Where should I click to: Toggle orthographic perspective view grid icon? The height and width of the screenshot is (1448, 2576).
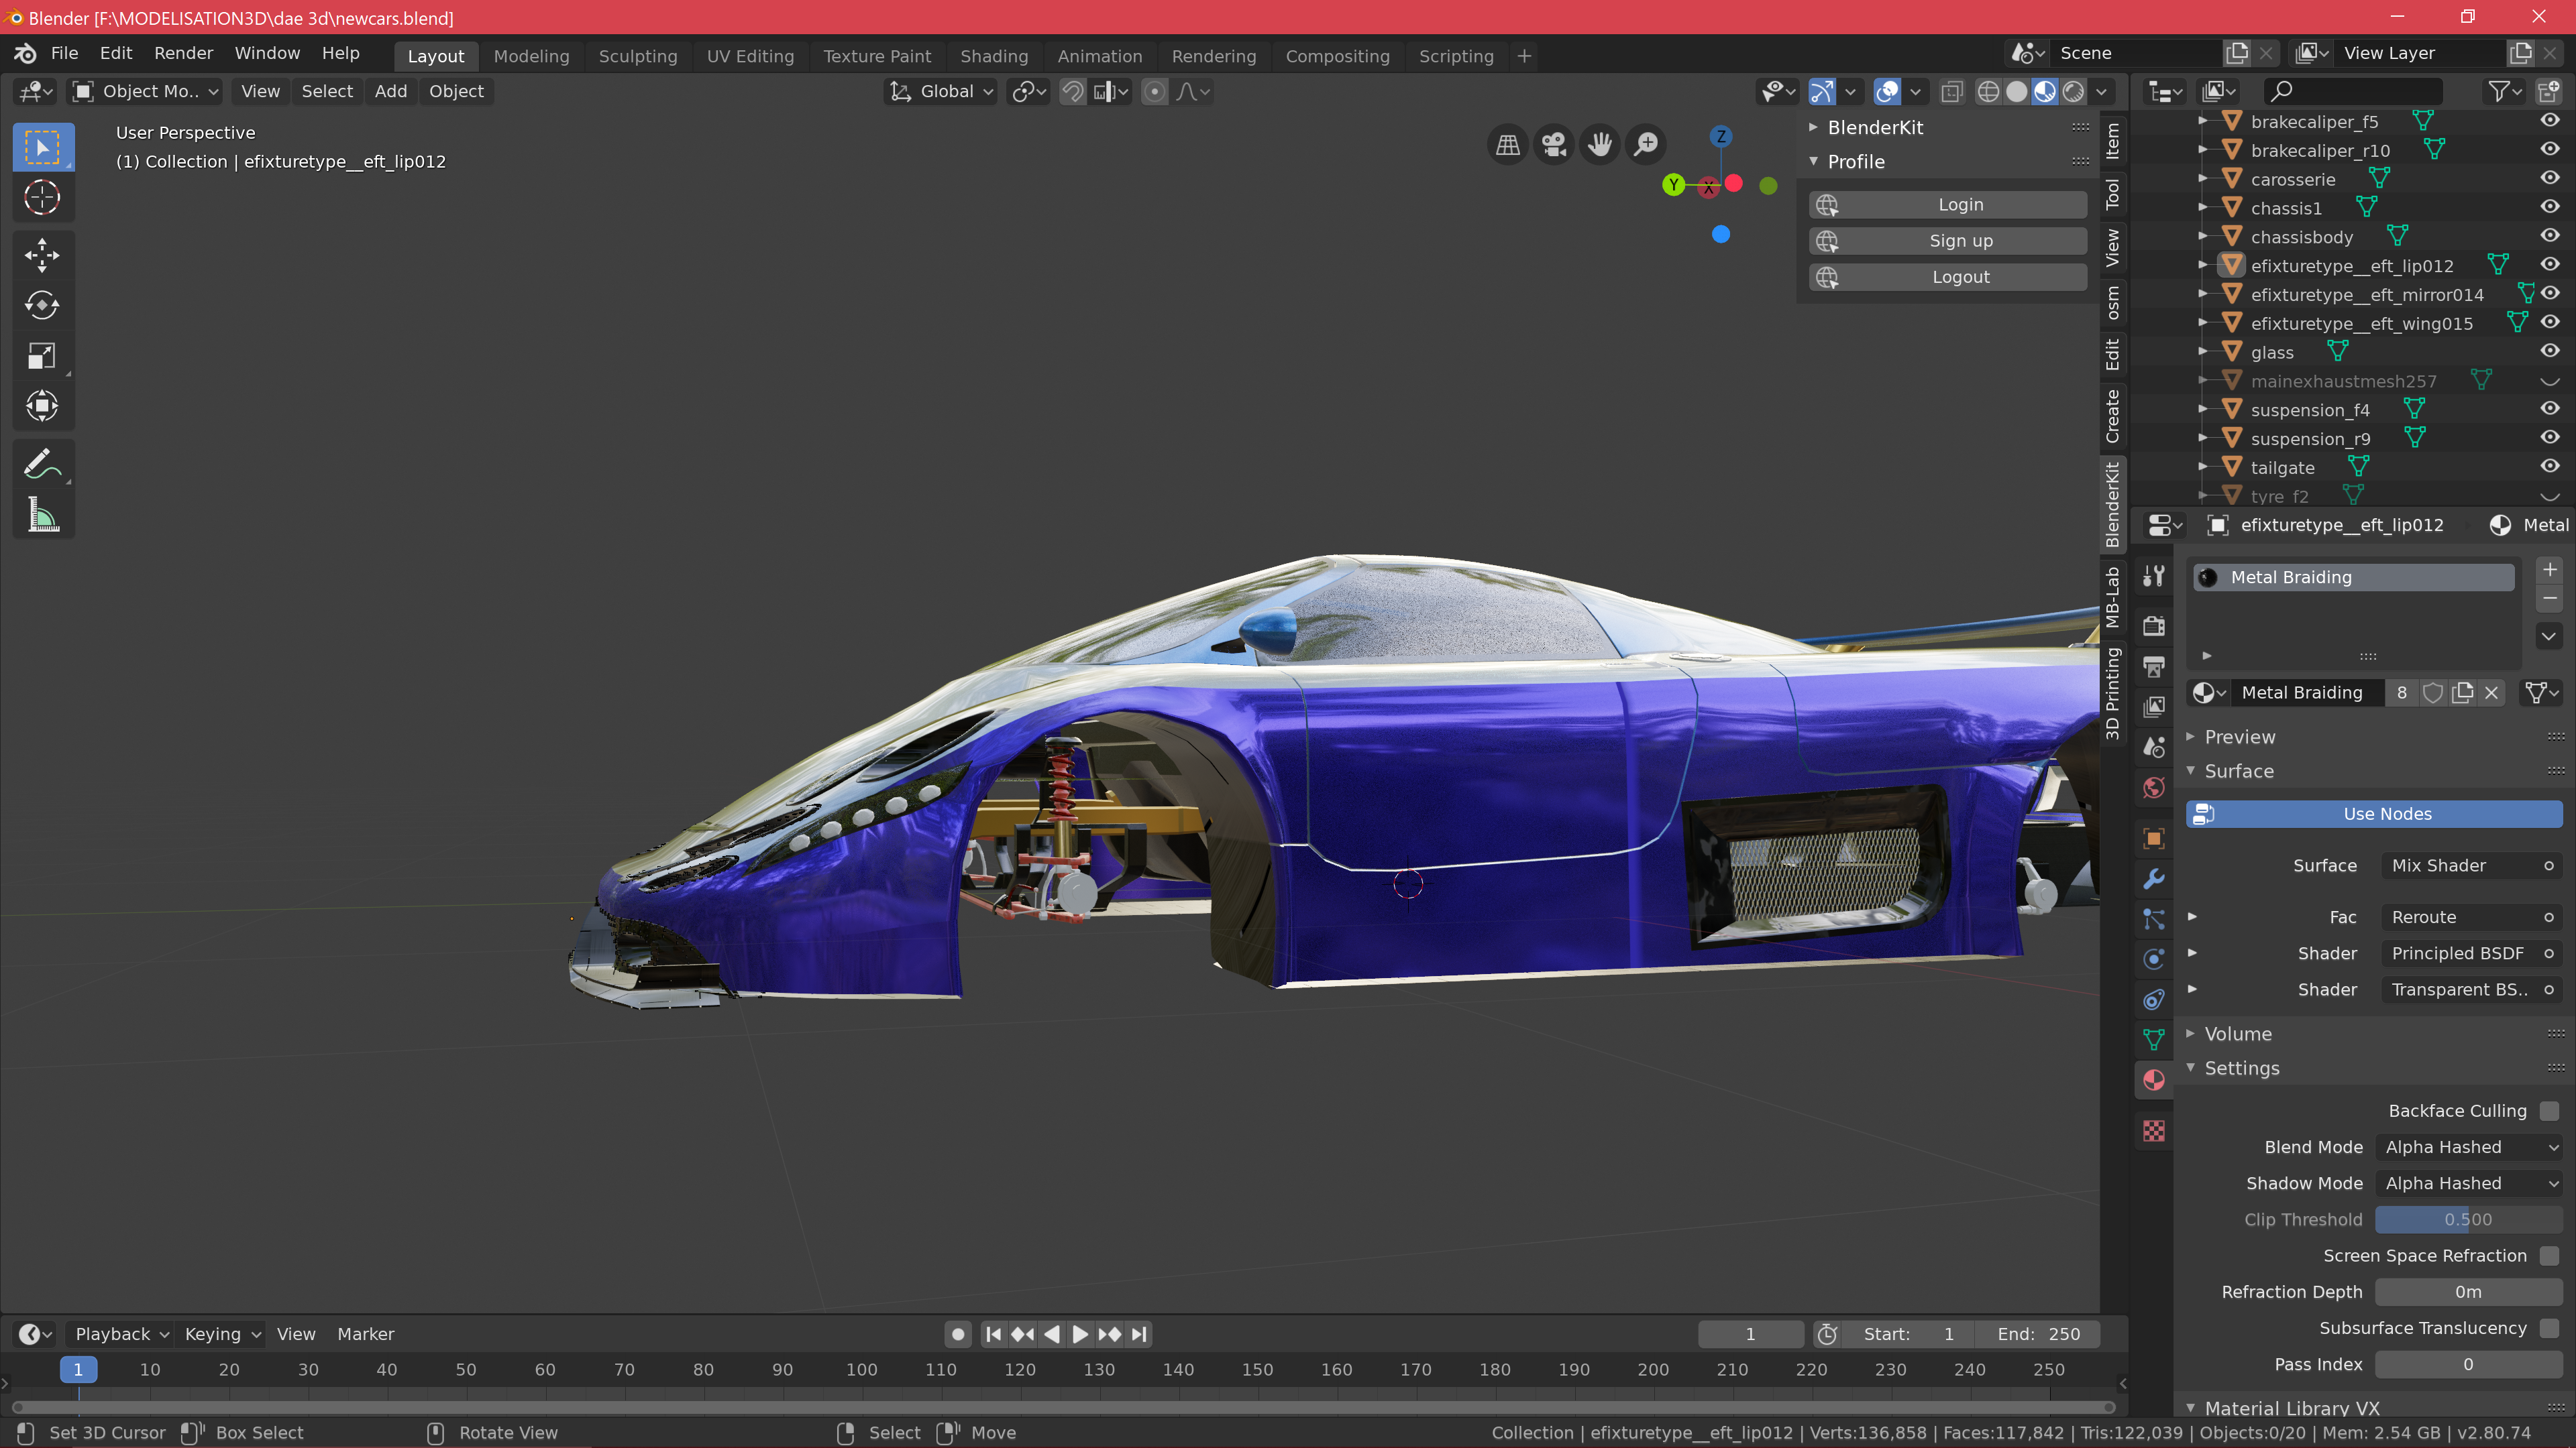[x=1507, y=145]
